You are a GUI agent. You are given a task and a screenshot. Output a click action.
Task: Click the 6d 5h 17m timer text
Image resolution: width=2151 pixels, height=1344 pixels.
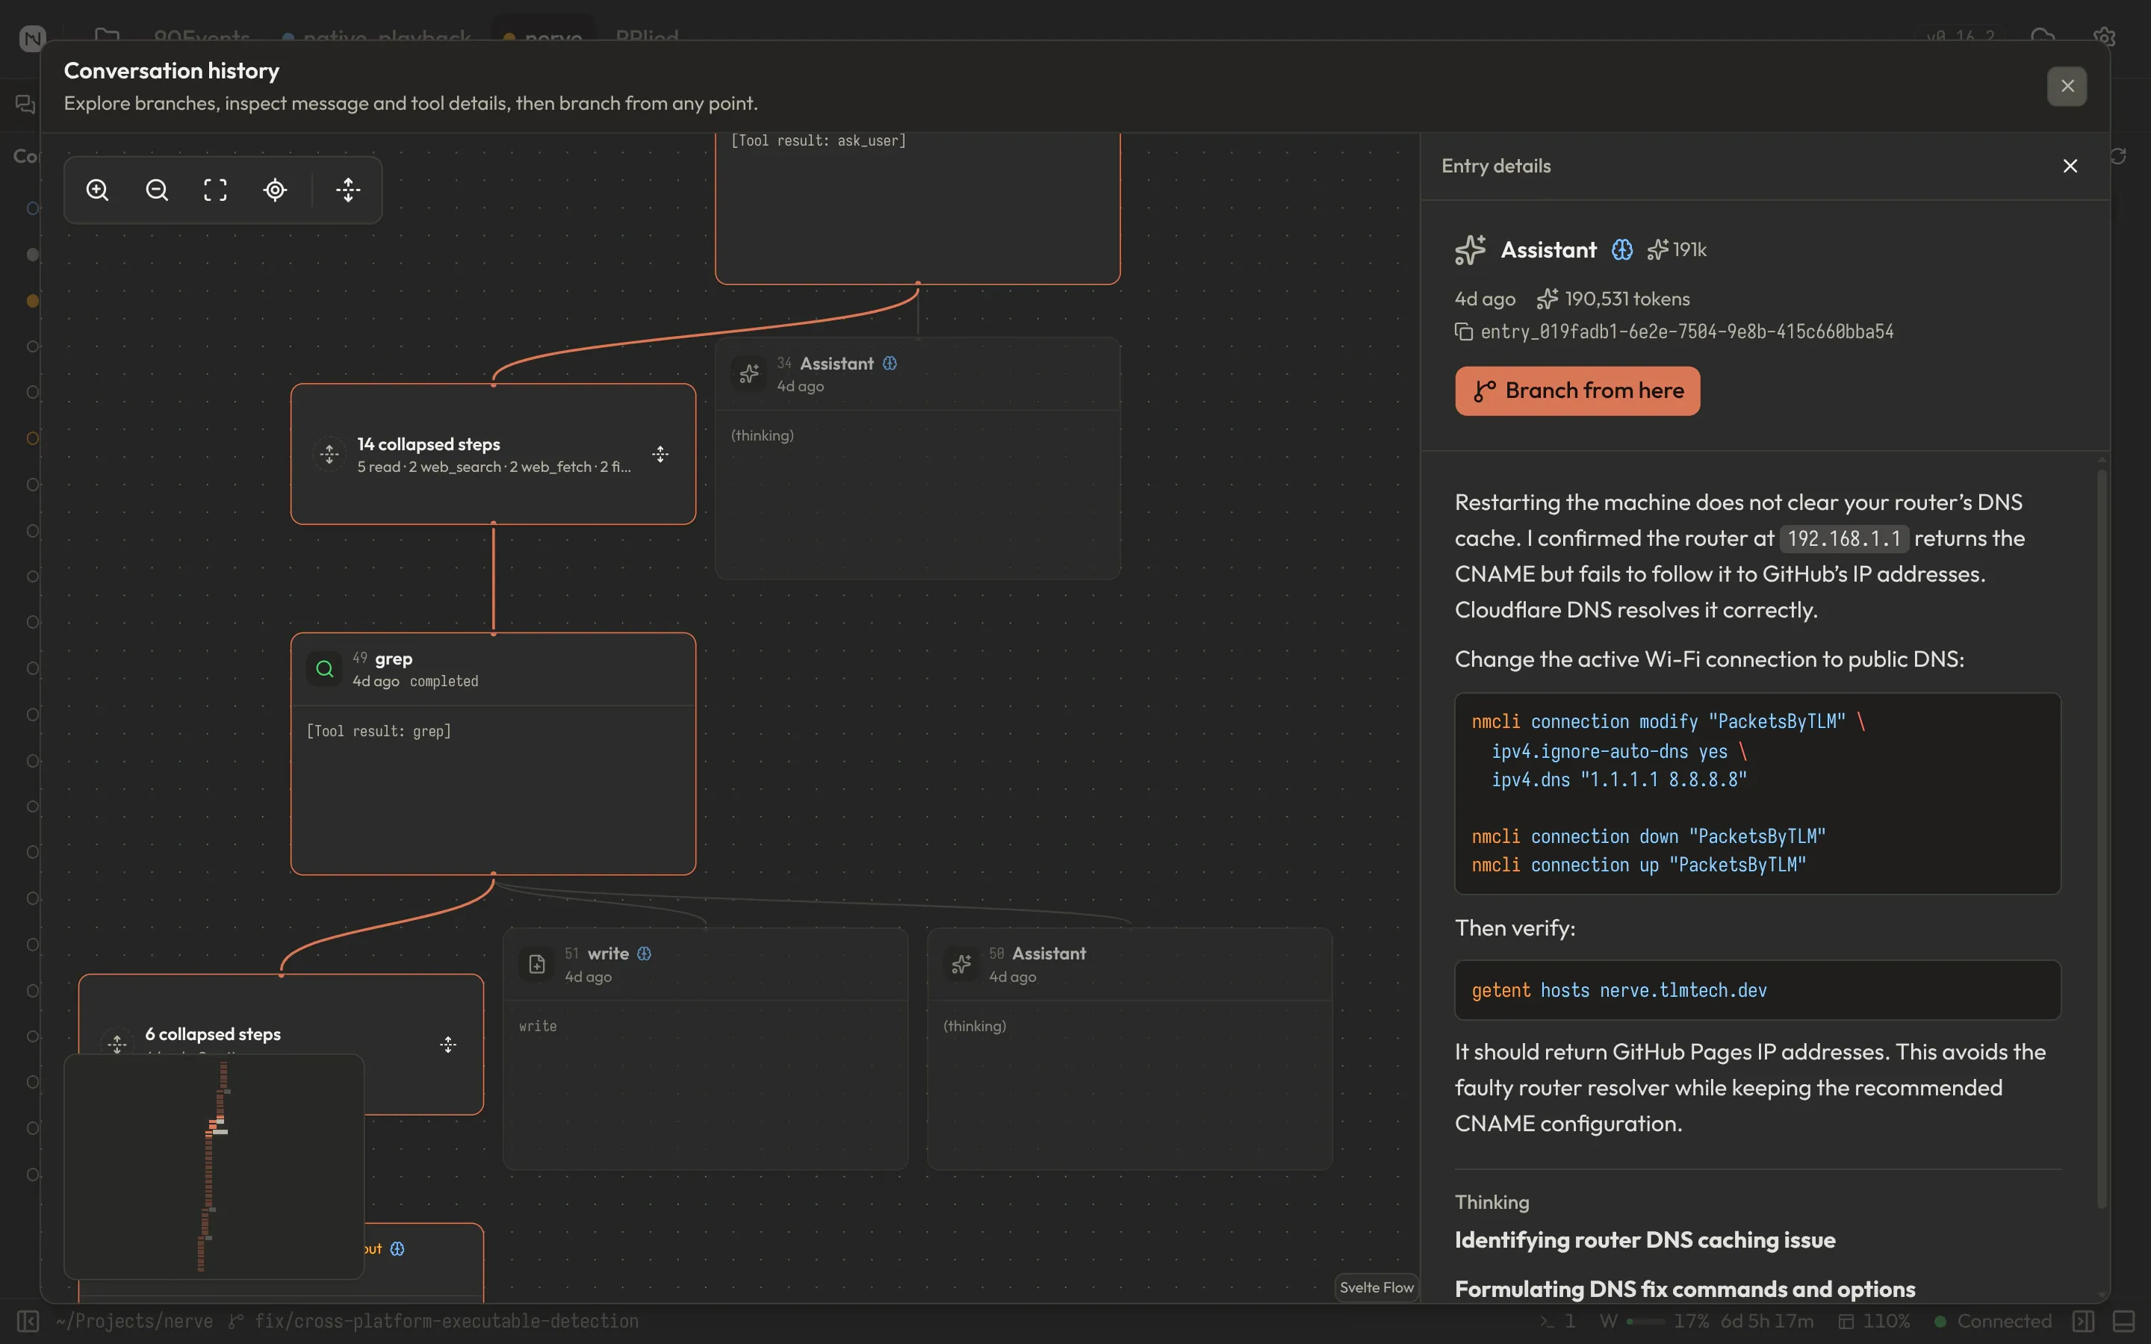pyautogui.click(x=1767, y=1322)
